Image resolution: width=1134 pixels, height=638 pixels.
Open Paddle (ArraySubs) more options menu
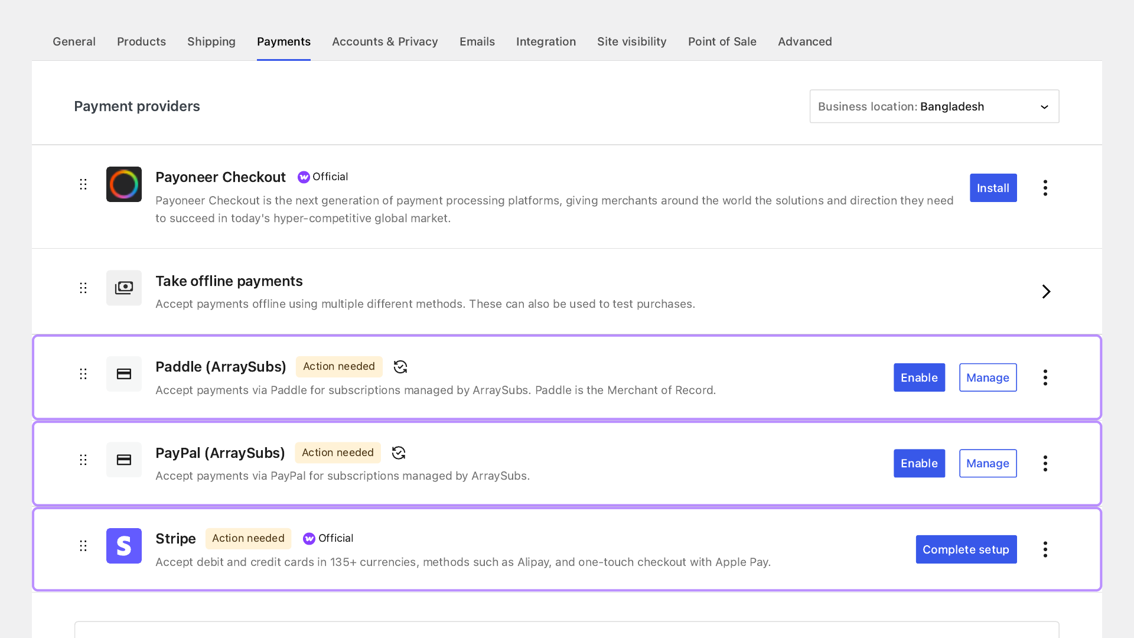(x=1045, y=377)
